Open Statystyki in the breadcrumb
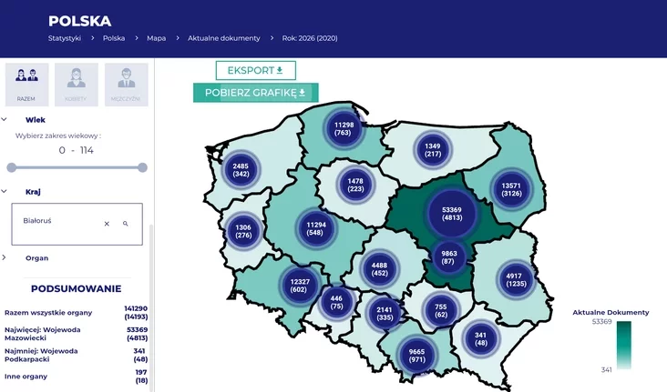The width and height of the screenshot is (667, 392). (65, 38)
